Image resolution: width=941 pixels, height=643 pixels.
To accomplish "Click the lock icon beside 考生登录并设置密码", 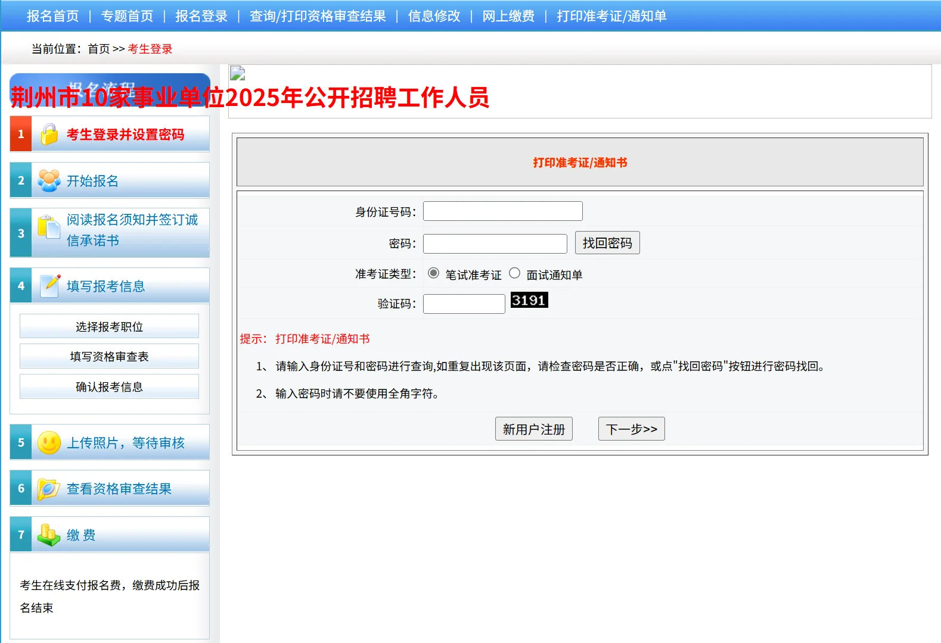I will (49, 135).
